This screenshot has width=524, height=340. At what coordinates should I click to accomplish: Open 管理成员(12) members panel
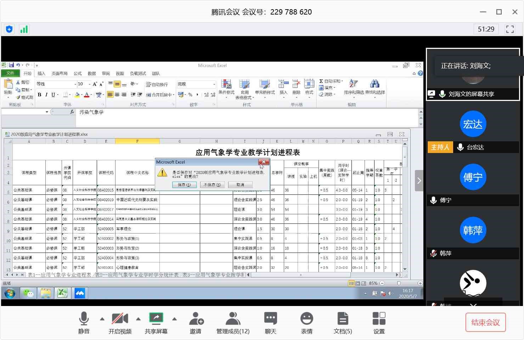coord(233,319)
